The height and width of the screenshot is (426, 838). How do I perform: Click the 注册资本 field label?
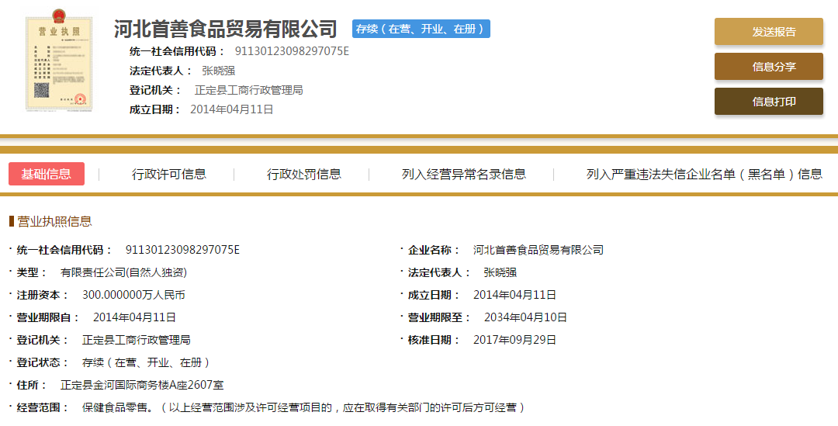pyautogui.click(x=42, y=295)
